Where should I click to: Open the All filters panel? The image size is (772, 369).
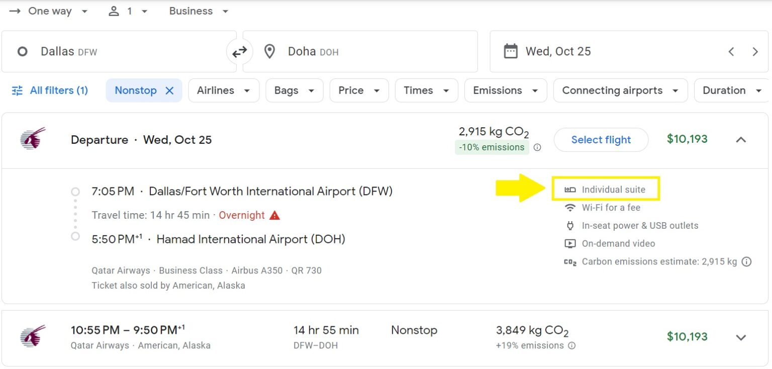click(49, 90)
